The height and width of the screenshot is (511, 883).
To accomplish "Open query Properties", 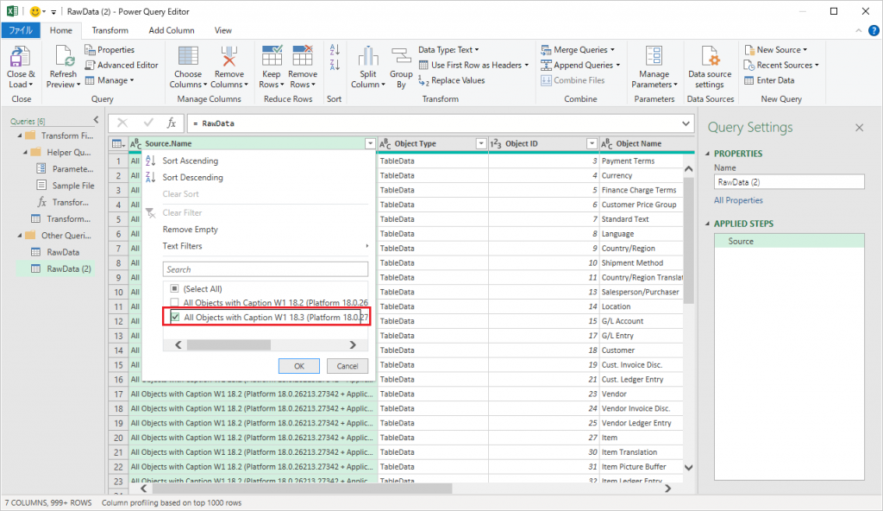I will click(x=110, y=50).
